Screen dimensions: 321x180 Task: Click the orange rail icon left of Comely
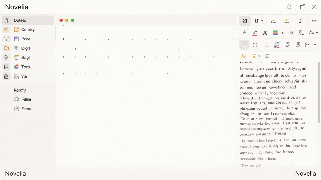coord(6,30)
